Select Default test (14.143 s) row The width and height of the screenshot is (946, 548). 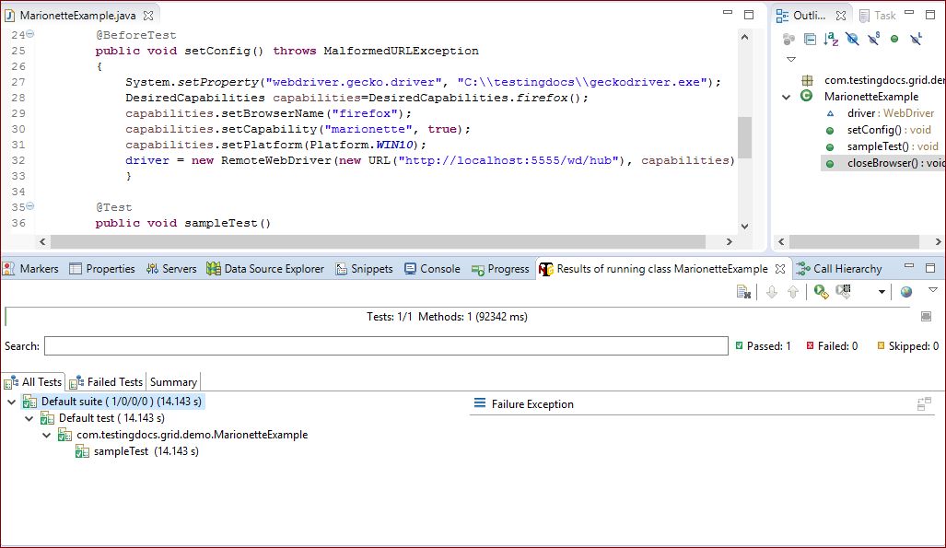(102, 418)
